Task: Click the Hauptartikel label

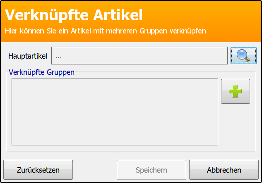Action: click(28, 56)
